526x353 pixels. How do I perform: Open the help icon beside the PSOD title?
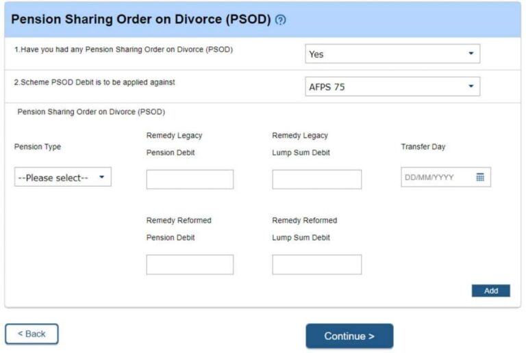280,20
